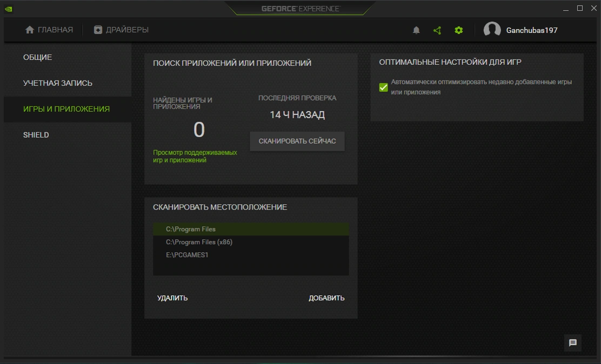The image size is (601, 364).
Task: Click СКАНИРОВАТЬ СЕЙЧАС button
Action: coord(297,141)
